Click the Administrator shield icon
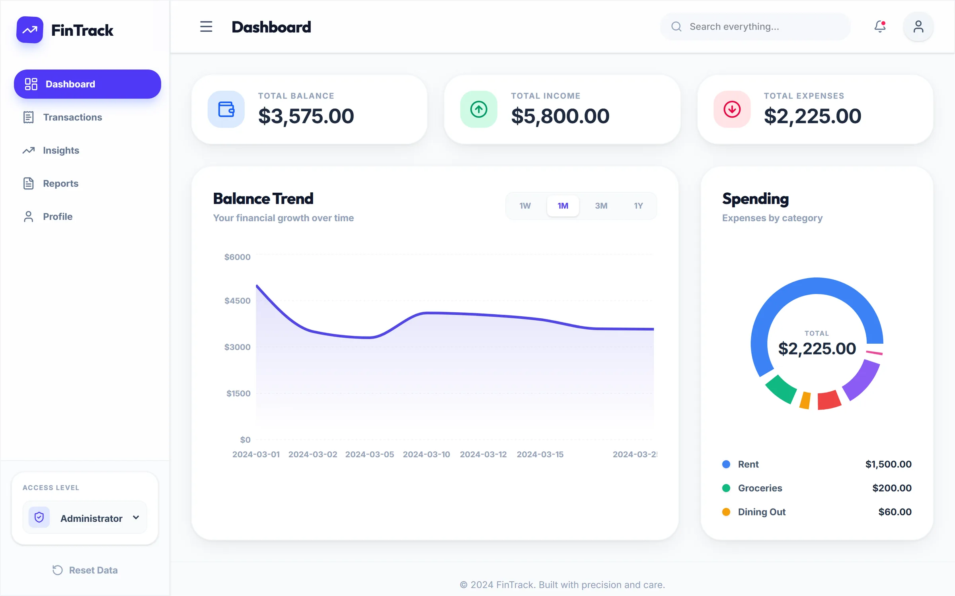 coord(39,517)
